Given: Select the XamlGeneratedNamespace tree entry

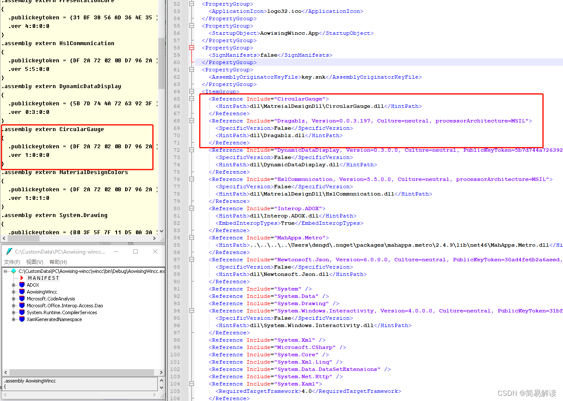Looking at the screenshot, I should (x=54, y=319).
